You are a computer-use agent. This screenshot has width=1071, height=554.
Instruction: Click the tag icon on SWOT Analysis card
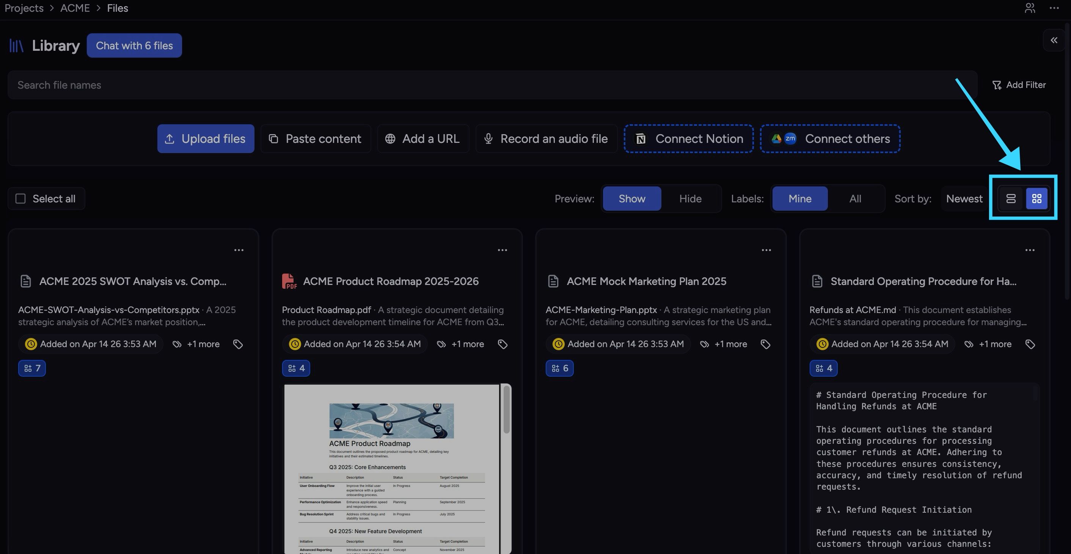pyautogui.click(x=238, y=344)
